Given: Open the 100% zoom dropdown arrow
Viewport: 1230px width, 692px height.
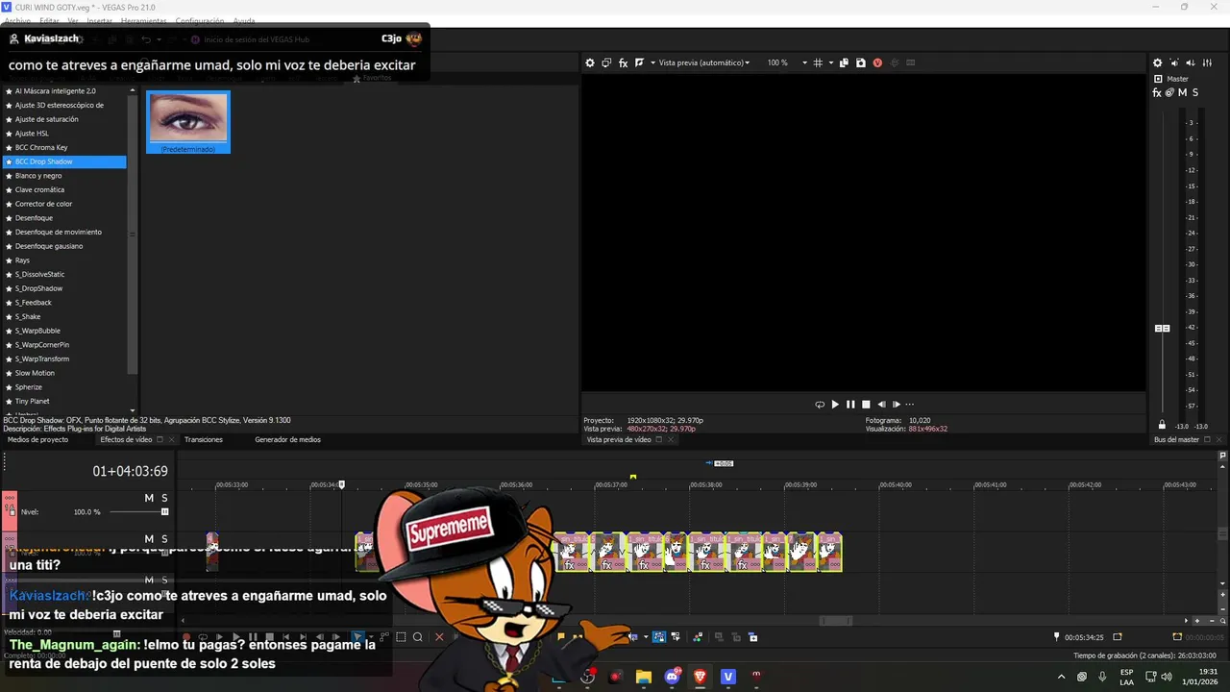Looking at the screenshot, I should click(x=803, y=62).
